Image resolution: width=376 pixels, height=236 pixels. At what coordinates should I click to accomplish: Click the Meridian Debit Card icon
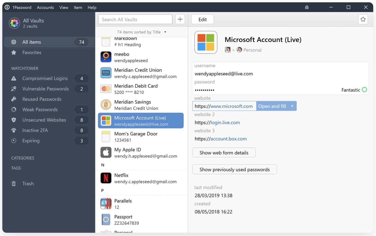[x=106, y=89]
